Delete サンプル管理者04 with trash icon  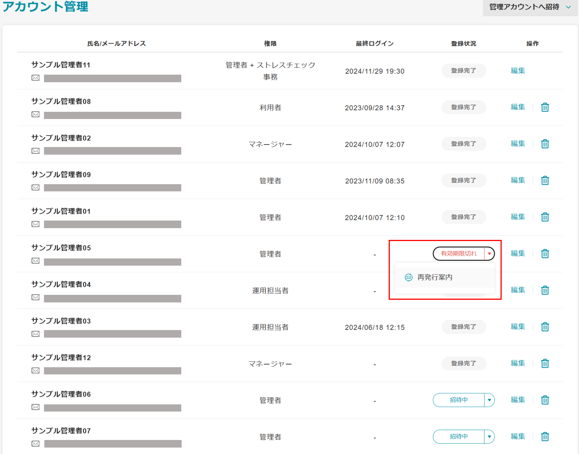545,290
